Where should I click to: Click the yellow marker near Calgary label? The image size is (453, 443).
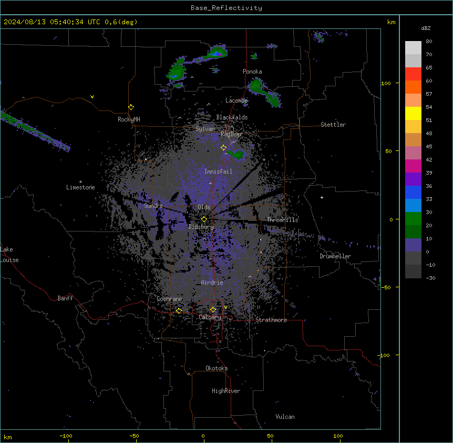tap(213, 310)
